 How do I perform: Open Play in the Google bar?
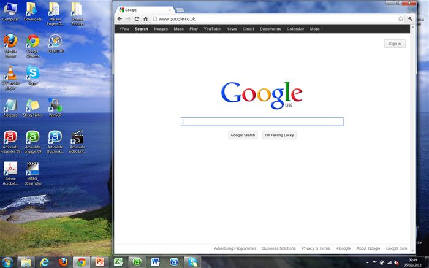click(x=194, y=29)
